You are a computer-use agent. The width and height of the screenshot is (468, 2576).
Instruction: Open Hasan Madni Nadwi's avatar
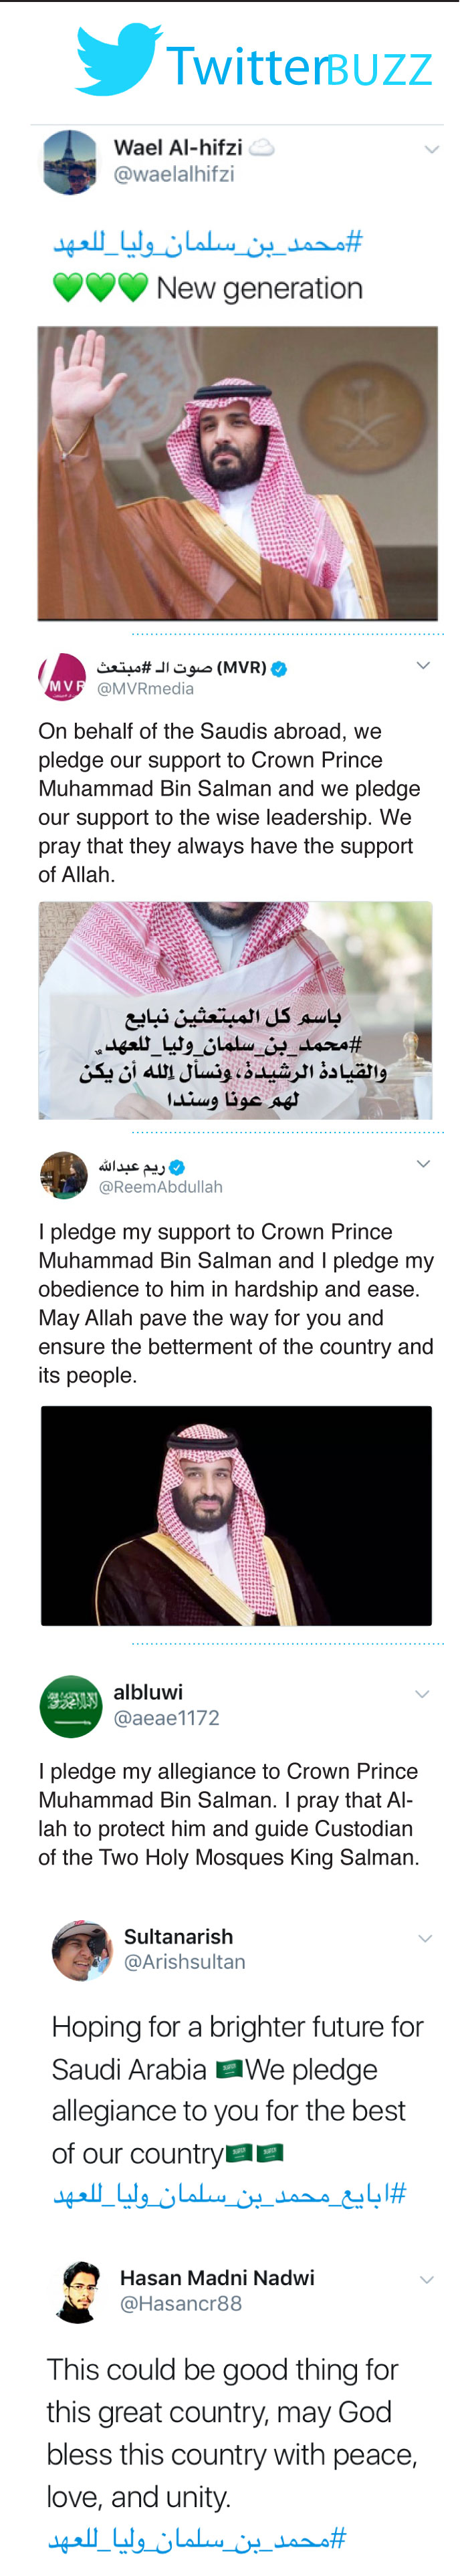79,2290
